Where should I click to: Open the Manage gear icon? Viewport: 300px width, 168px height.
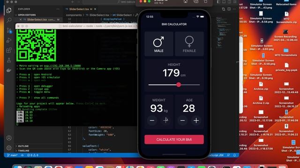[x=9, y=148]
